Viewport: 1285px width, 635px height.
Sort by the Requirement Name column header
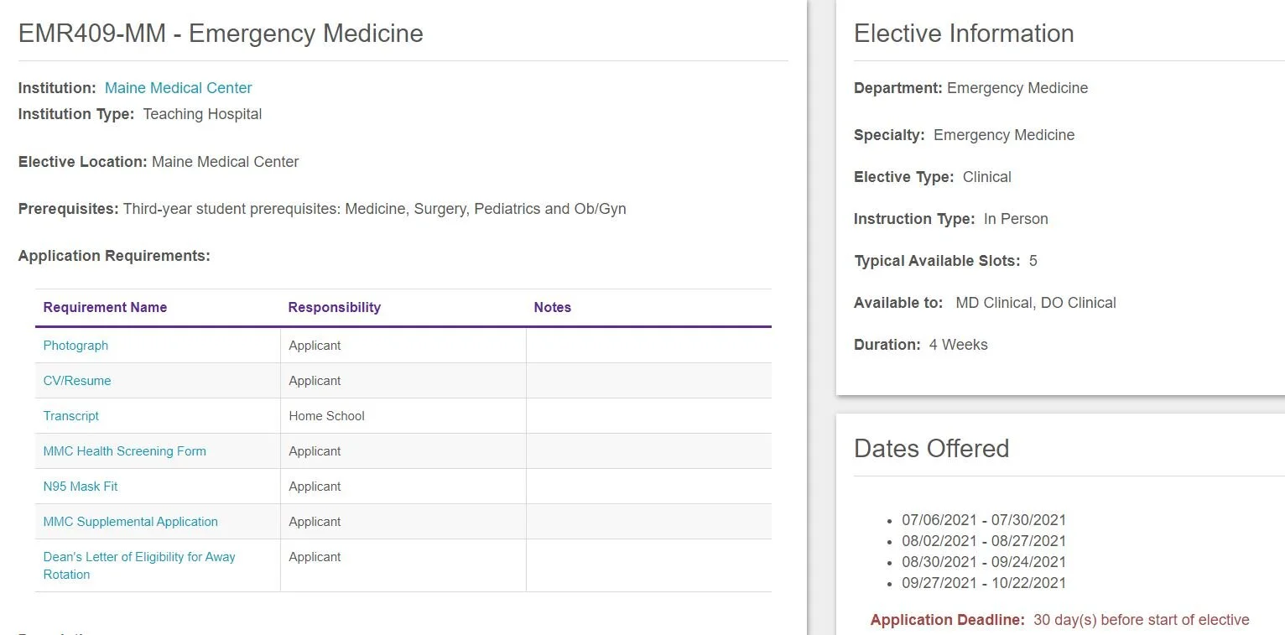(105, 308)
